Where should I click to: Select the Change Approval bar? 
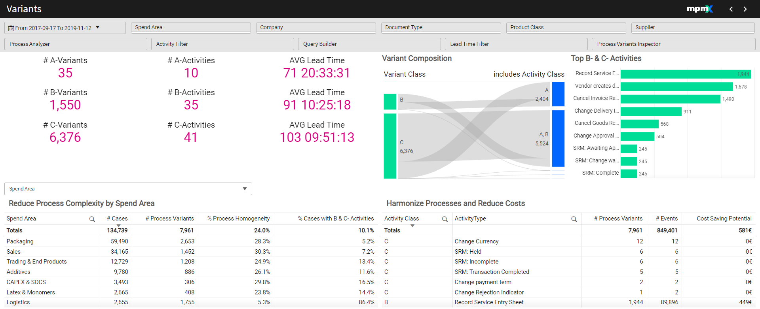pyautogui.click(x=638, y=136)
